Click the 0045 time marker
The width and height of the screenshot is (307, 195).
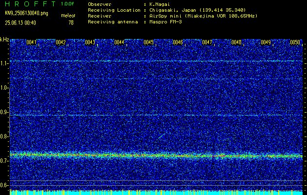tap(148, 42)
